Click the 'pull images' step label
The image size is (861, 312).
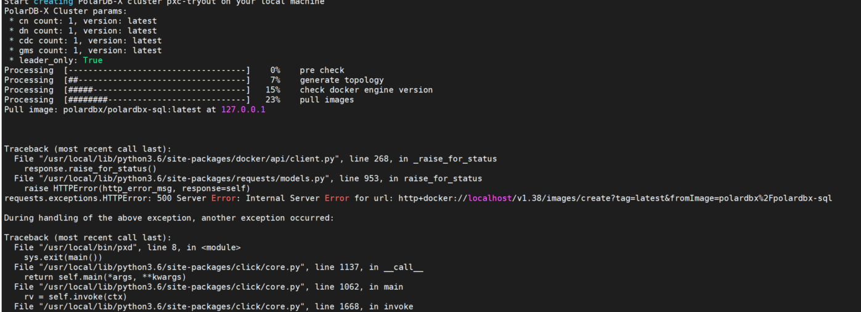327,100
